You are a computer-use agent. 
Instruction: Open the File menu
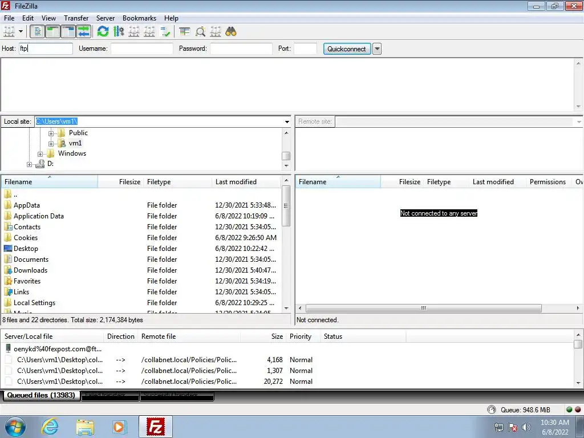[x=9, y=18]
